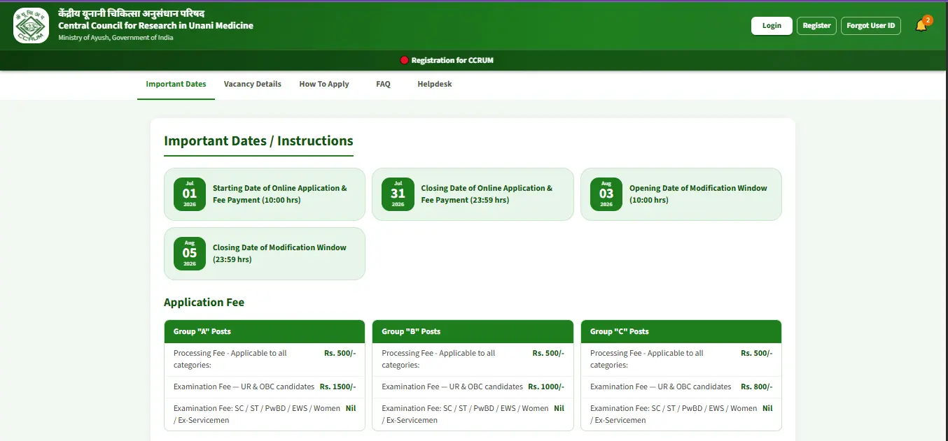Click the Login button
The image size is (948, 441).
coord(772,26)
